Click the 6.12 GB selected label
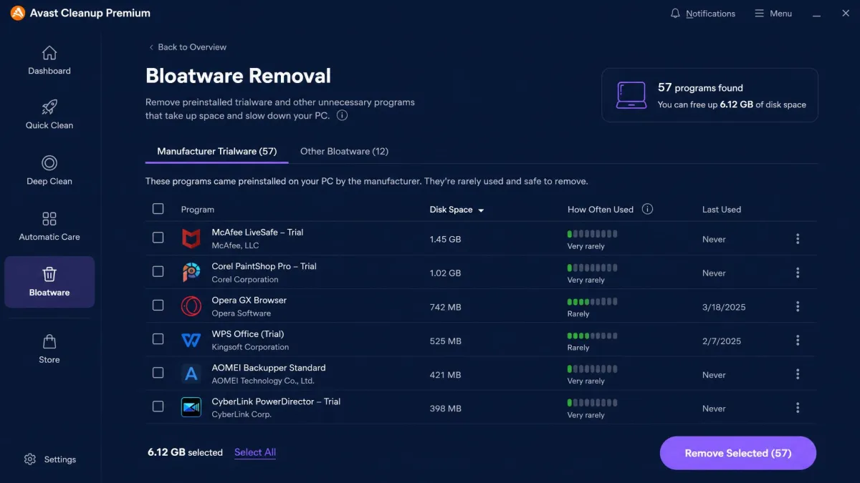 coord(185,452)
